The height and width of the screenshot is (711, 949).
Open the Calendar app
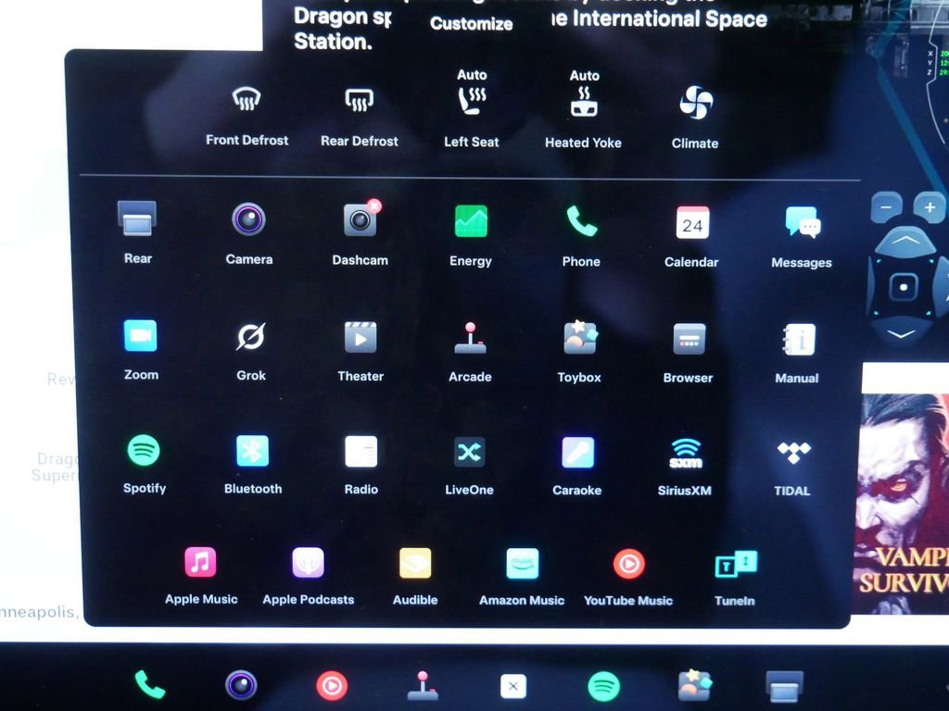[x=691, y=236]
